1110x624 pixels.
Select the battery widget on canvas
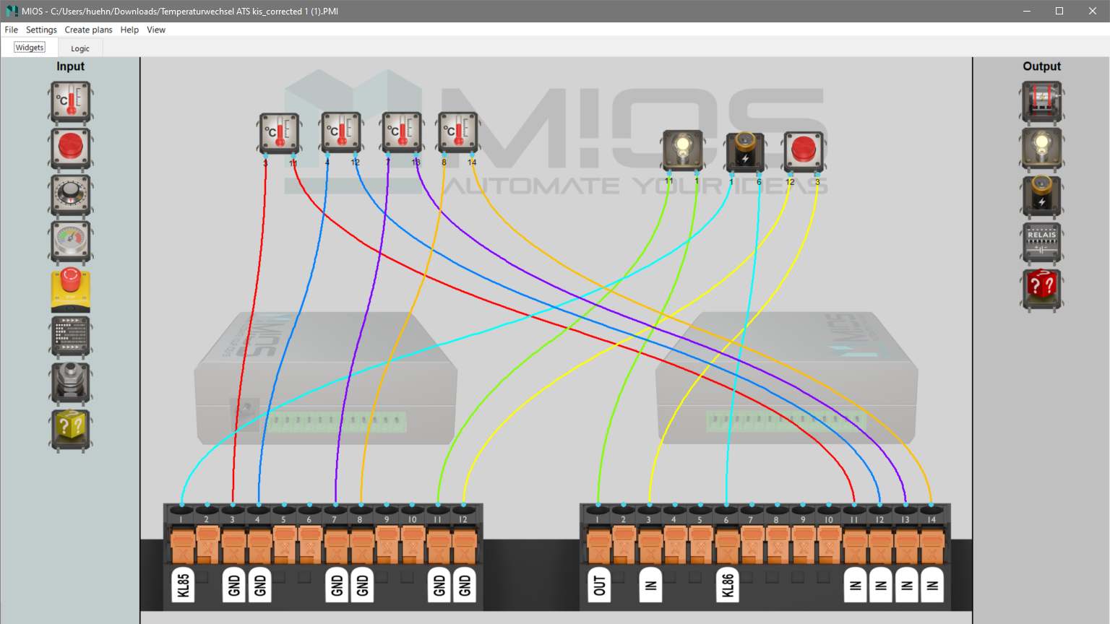point(745,152)
